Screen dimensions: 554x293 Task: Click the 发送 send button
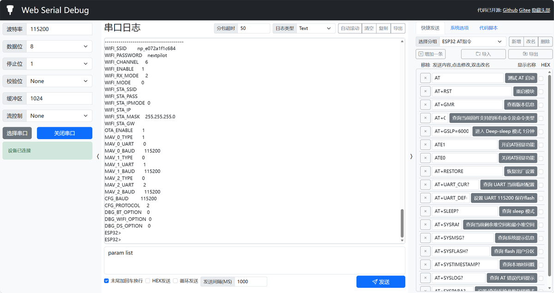pos(381,281)
